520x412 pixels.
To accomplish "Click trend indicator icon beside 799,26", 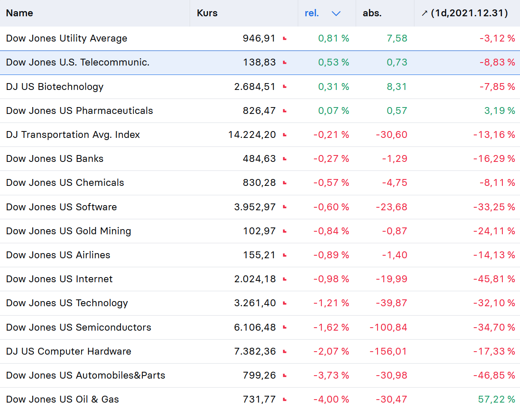I will point(284,376).
